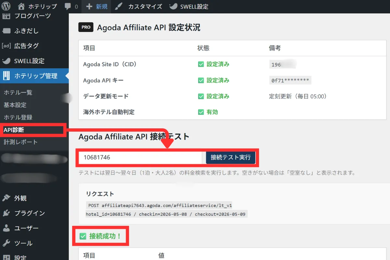Viewport: 390px width, 260px height.
Task: Click check mark in Agoda Site ID row
Action: tap(201, 64)
